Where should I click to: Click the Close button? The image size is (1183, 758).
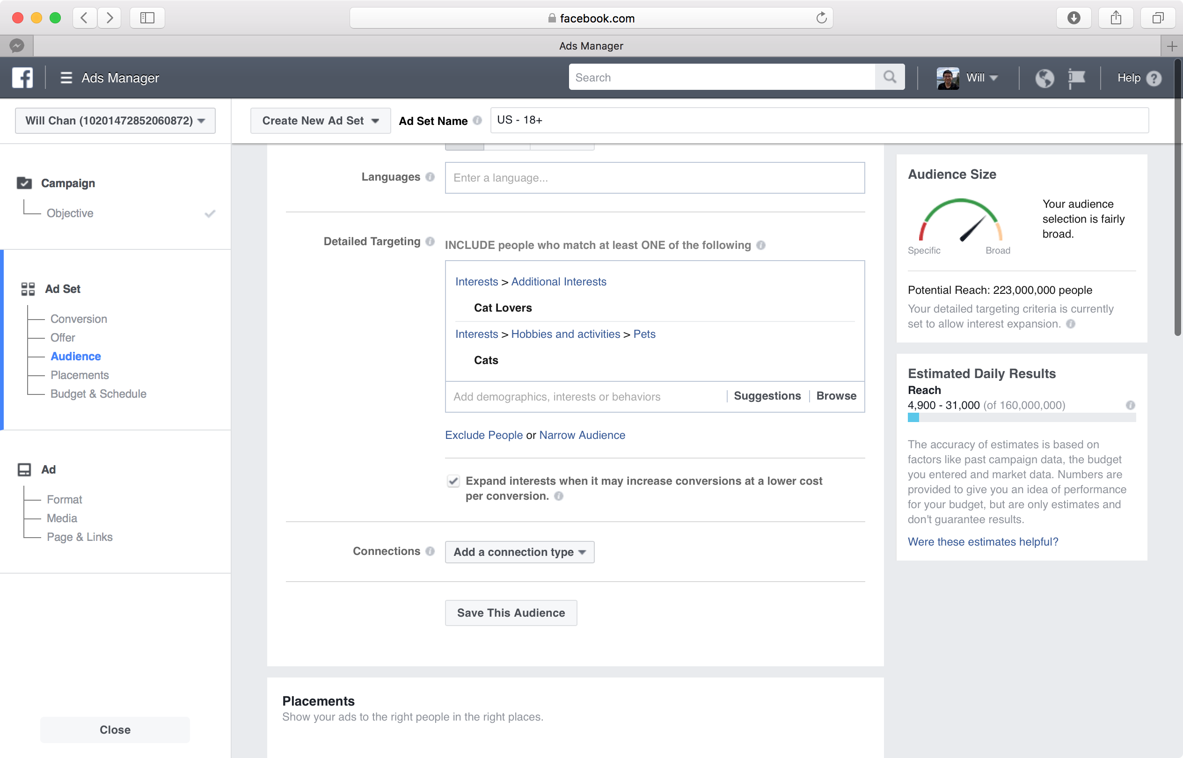click(115, 730)
